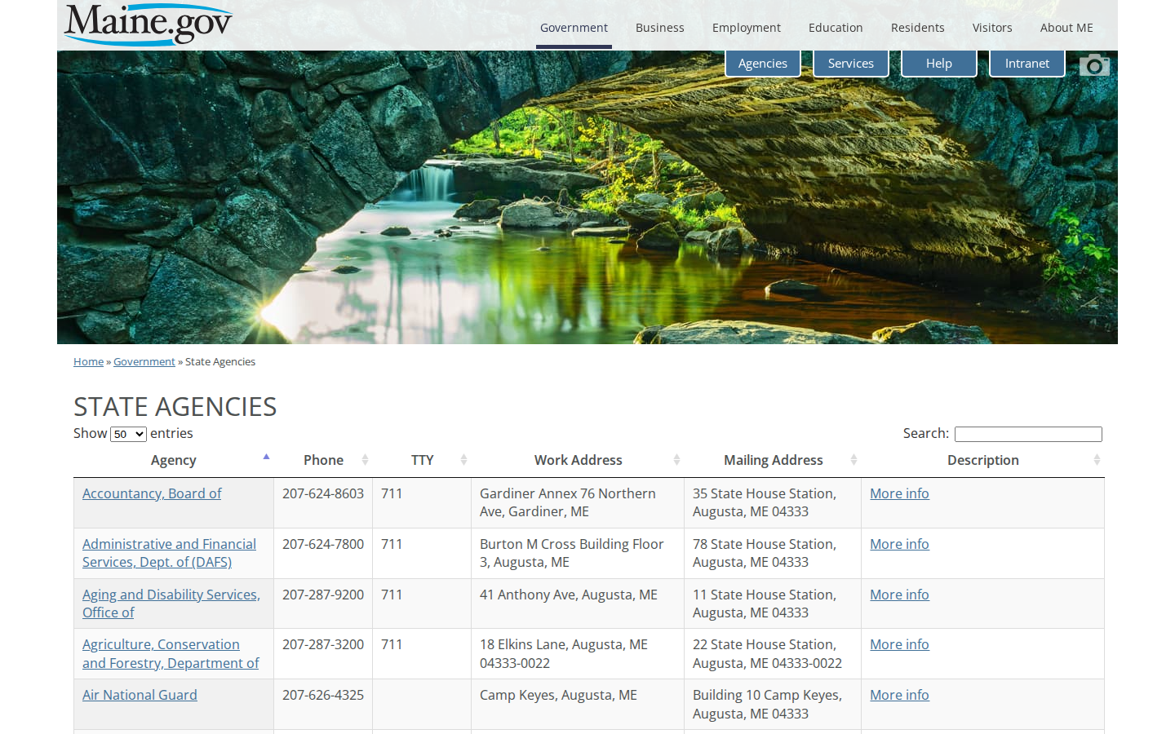Viewport: 1175px width, 734px height.
Task: Sort table by Work Address column
Action: 579,460
